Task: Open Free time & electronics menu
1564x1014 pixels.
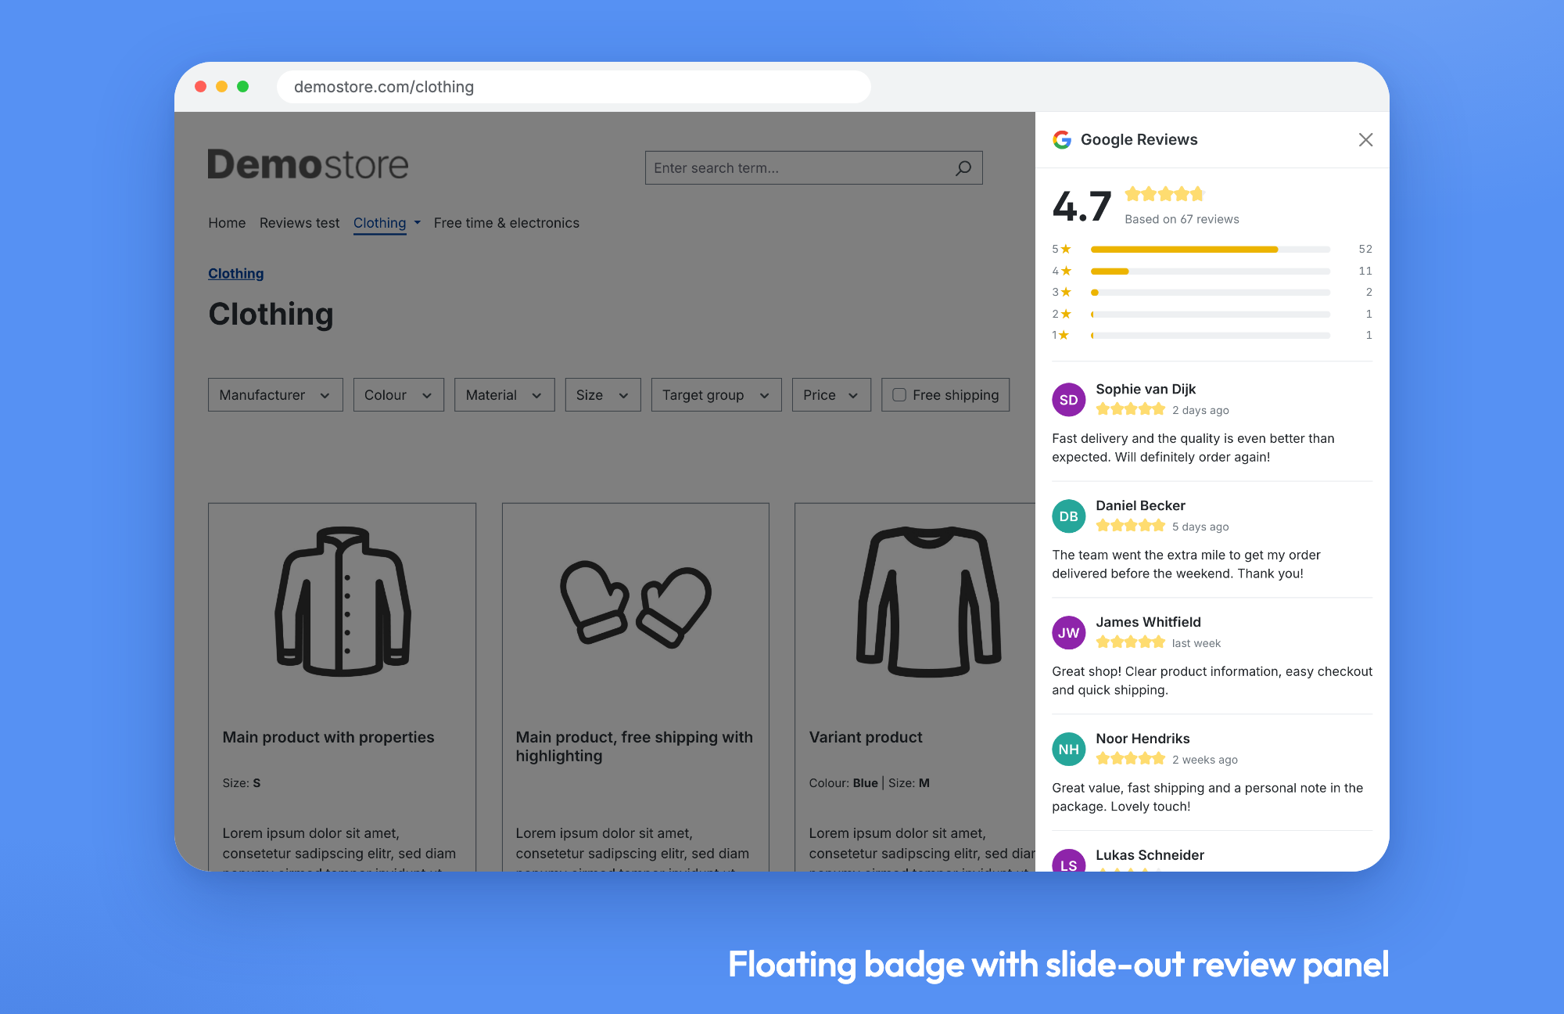Action: click(x=507, y=223)
